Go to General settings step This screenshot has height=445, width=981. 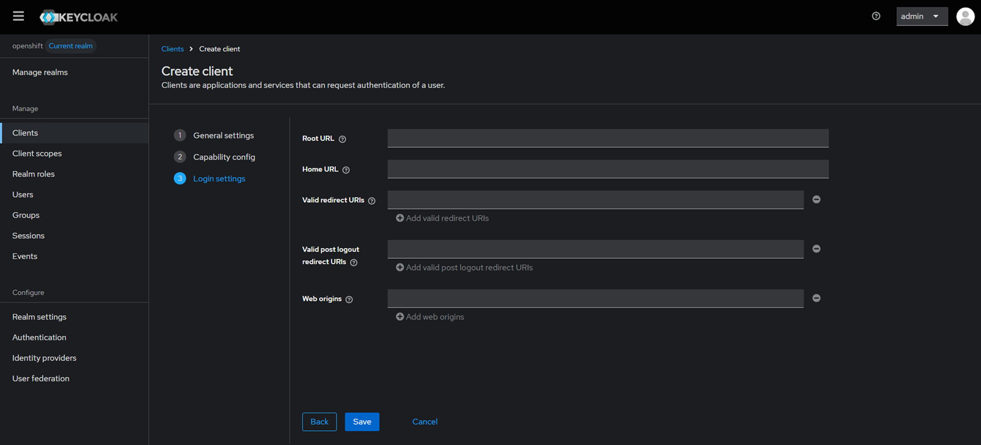pos(223,135)
